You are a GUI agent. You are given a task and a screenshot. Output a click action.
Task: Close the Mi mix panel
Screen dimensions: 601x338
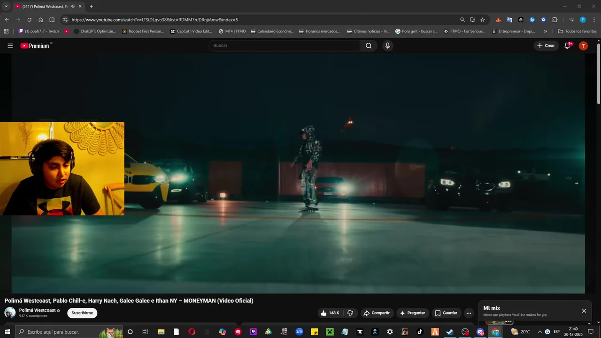tap(584, 311)
